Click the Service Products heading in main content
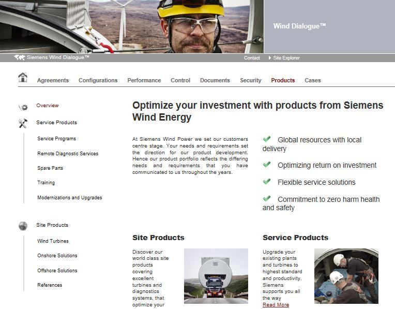Image resolution: width=395 pixels, height=309 pixels. 296,238
